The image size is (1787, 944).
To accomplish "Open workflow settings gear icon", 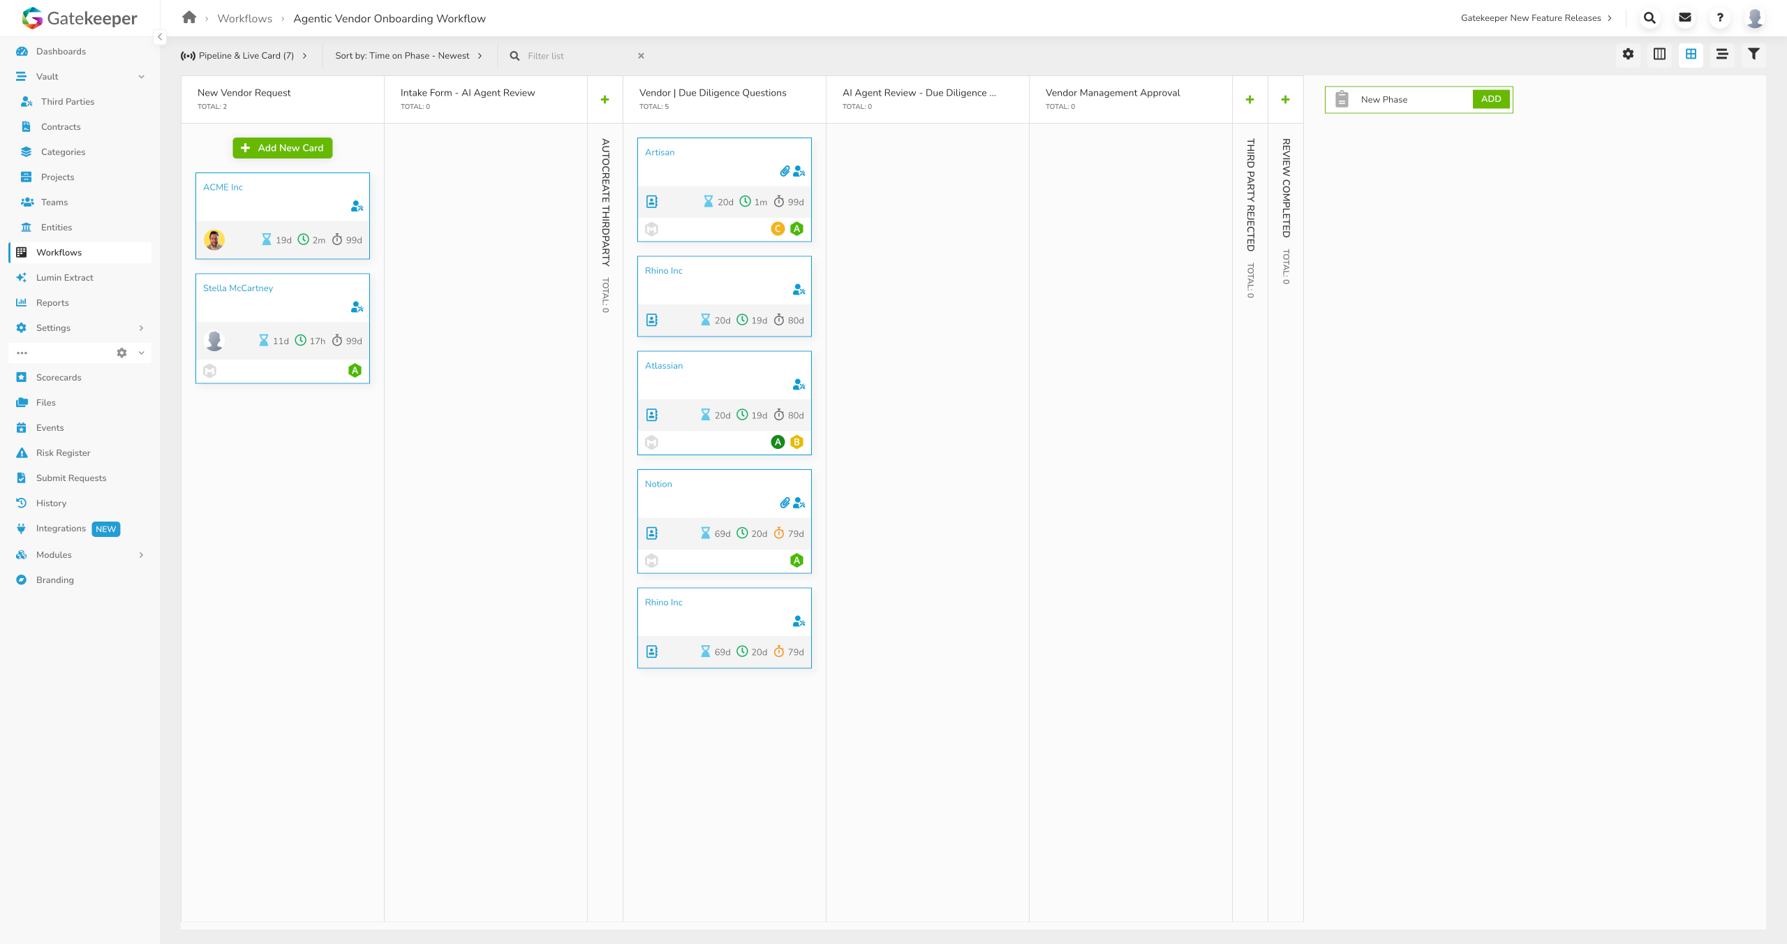I will [1628, 54].
